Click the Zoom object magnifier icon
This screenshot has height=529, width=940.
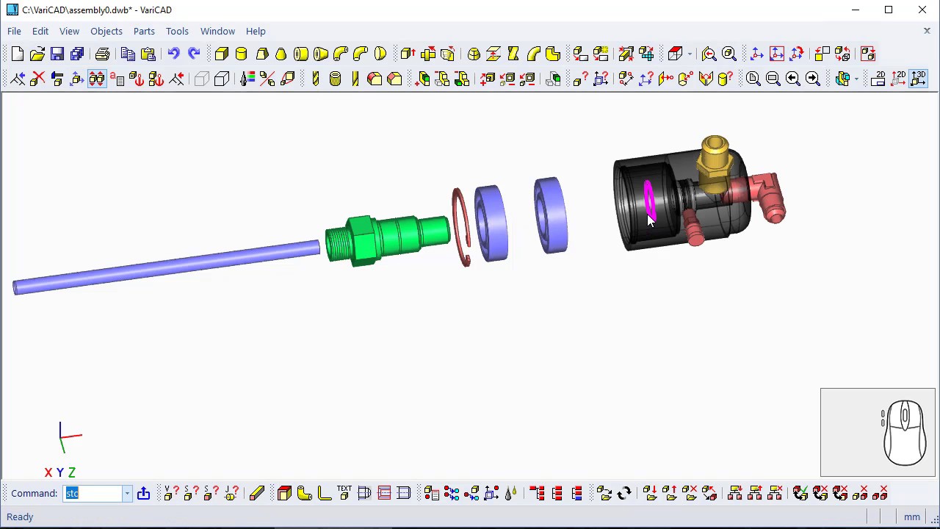(729, 54)
